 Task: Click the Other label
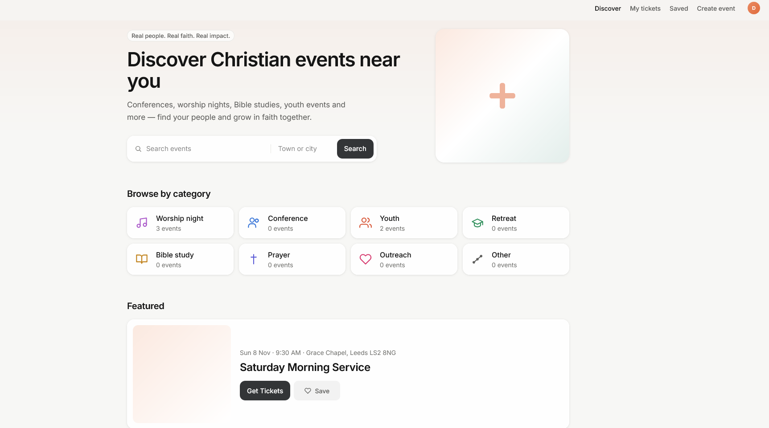point(501,255)
